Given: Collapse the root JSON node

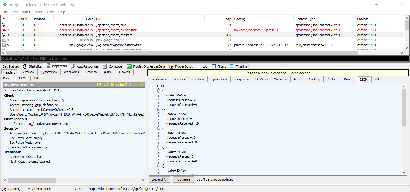Looking at the screenshot, I should coord(153,86).
